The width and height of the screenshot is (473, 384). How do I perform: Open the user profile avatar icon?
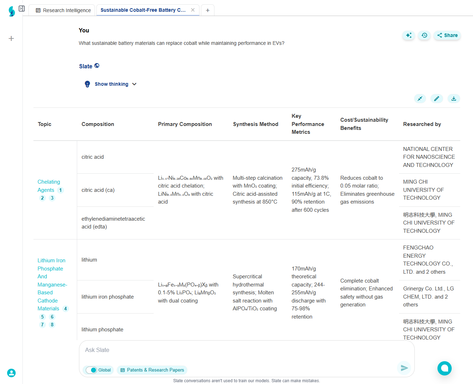[x=11, y=373]
